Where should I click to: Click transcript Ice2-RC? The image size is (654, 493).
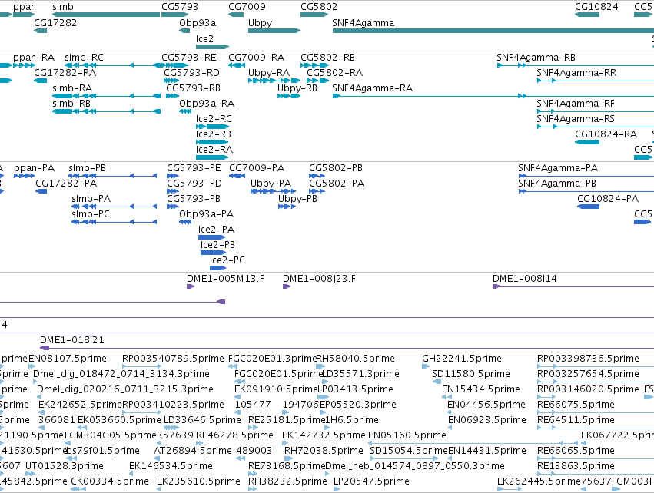pos(214,119)
